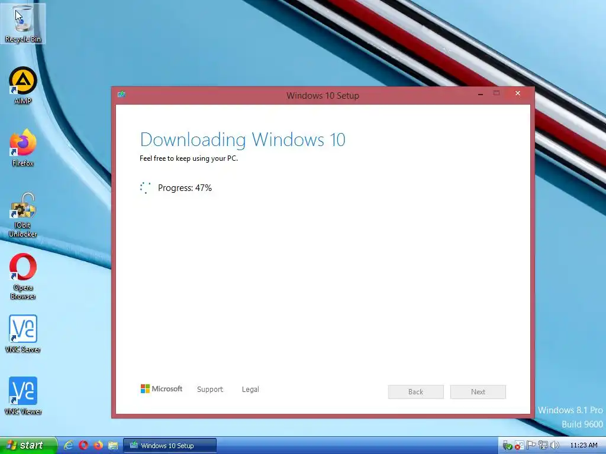Click the 'Progress: 47%' text
Image resolution: width=606 pixels, height=454 pixels.
(185, 188)
